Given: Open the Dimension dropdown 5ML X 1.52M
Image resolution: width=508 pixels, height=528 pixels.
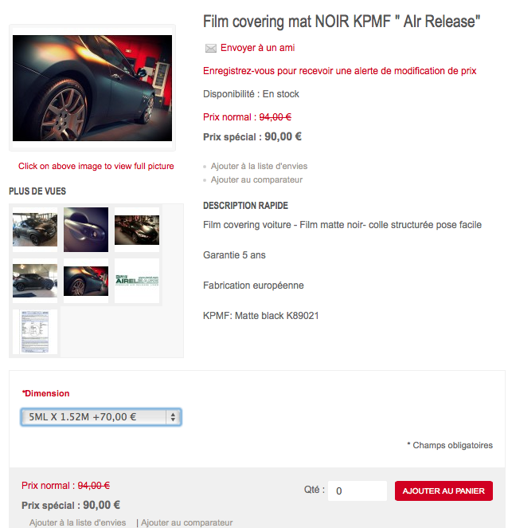Looking at the screenshot, I should click(x=101, y=417).
